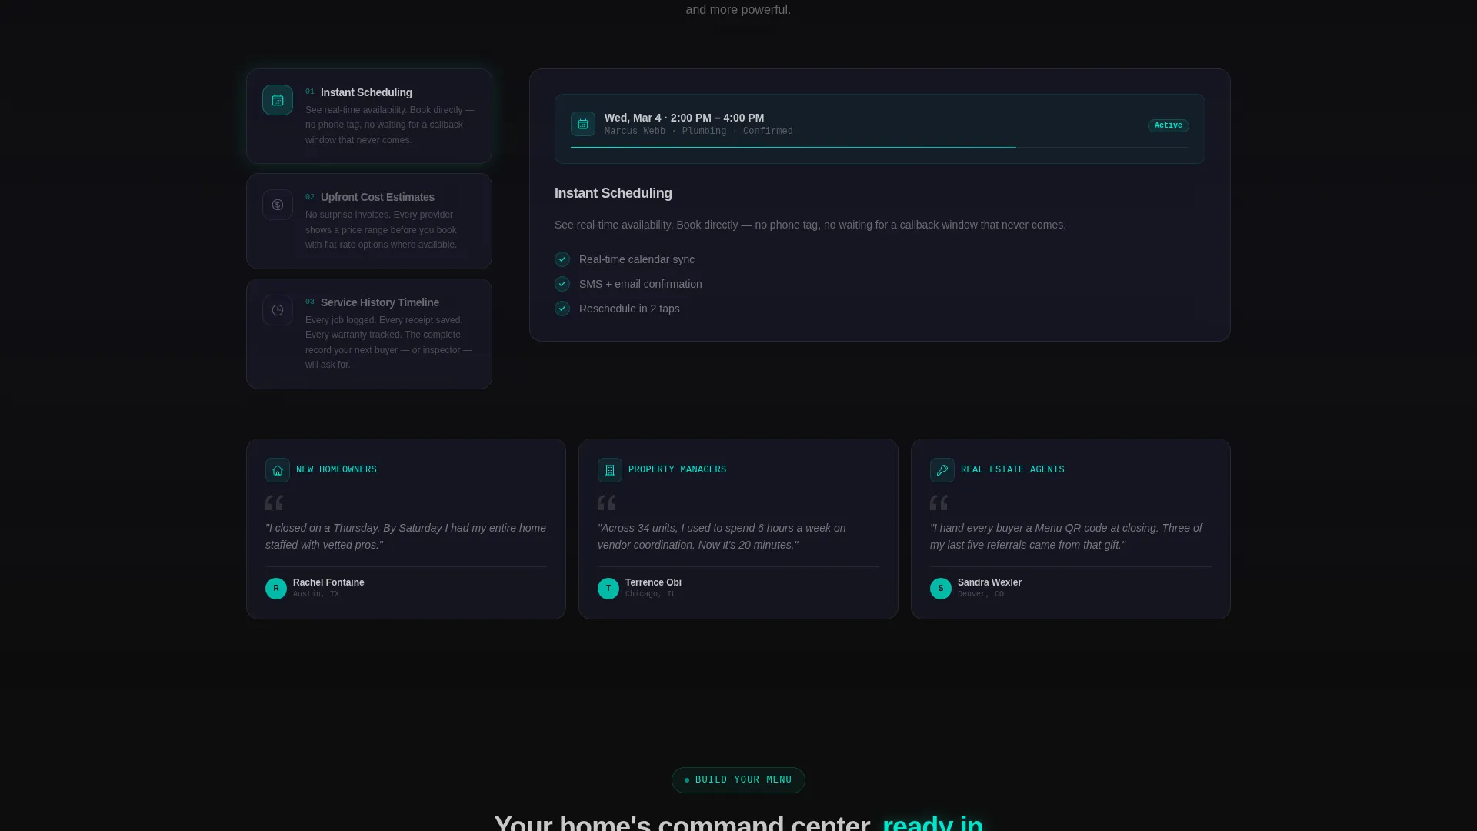Click 'SMS + email confirmation' text
Viewport: 1477px width, 831px height.
(x=641, y=284)
